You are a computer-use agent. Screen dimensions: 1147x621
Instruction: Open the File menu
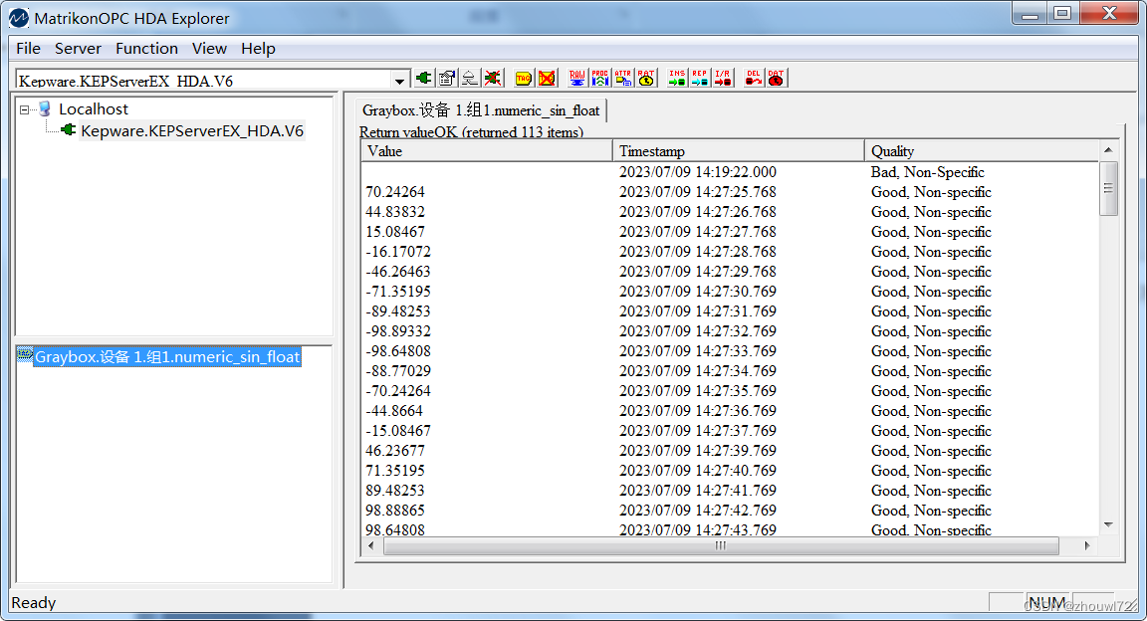[x=29, y=49]
